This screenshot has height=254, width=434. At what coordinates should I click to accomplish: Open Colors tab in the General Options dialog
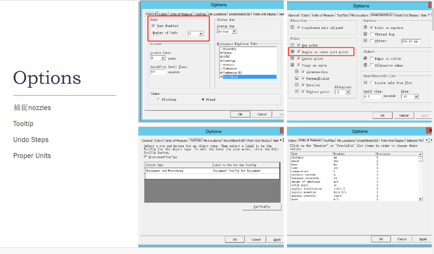163,14
